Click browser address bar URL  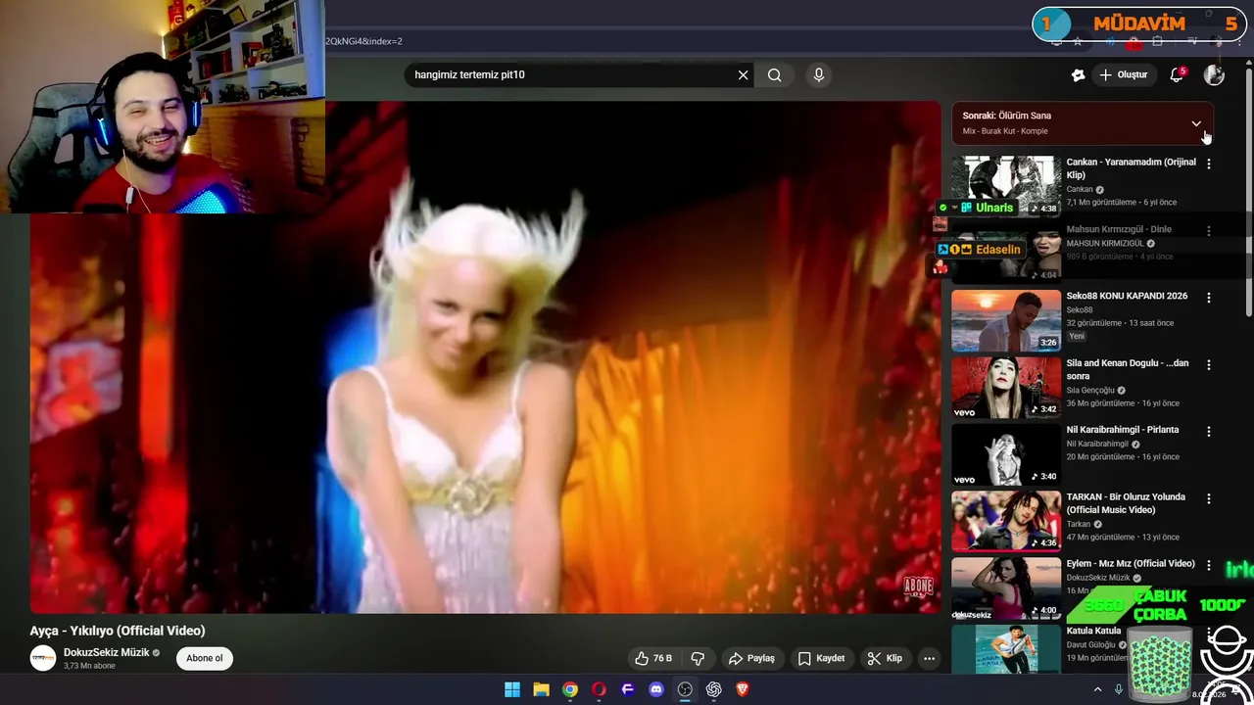pos(364,41)
